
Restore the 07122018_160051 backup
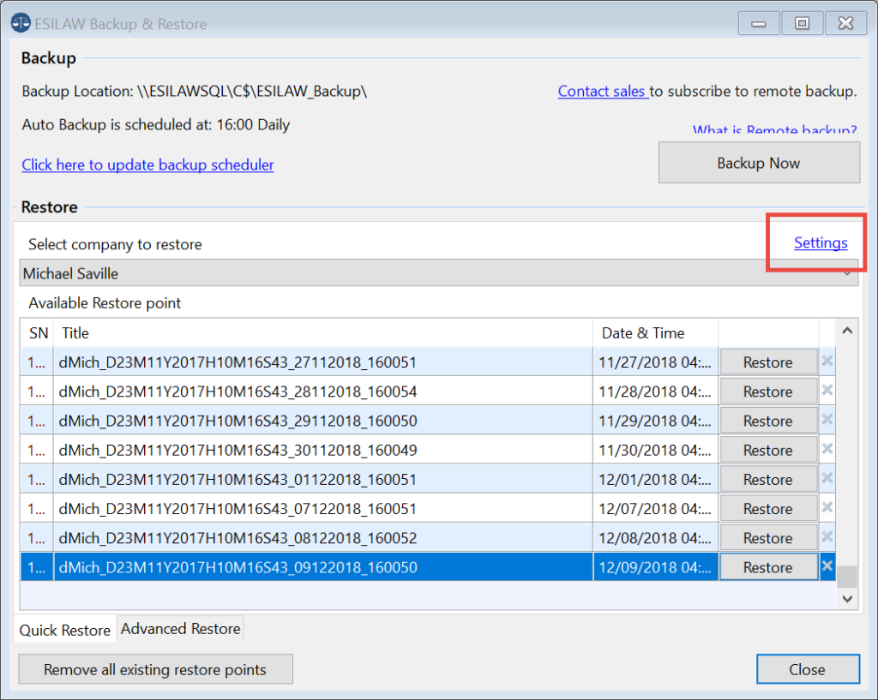(x=767, y=509)
